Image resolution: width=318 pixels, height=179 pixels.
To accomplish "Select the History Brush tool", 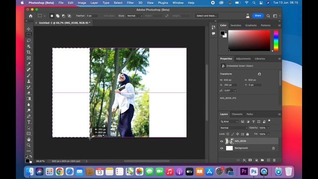I will [x=29, y=87].
